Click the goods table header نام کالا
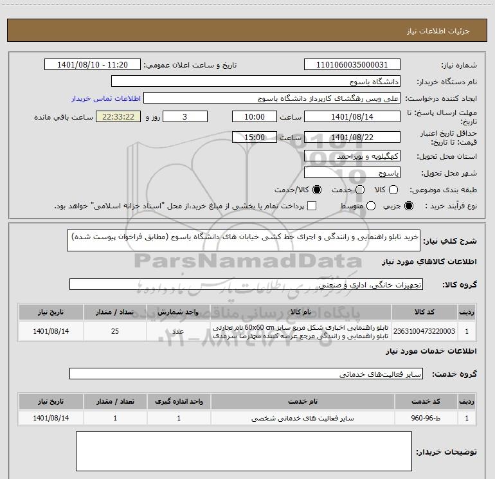 (301, 312)
